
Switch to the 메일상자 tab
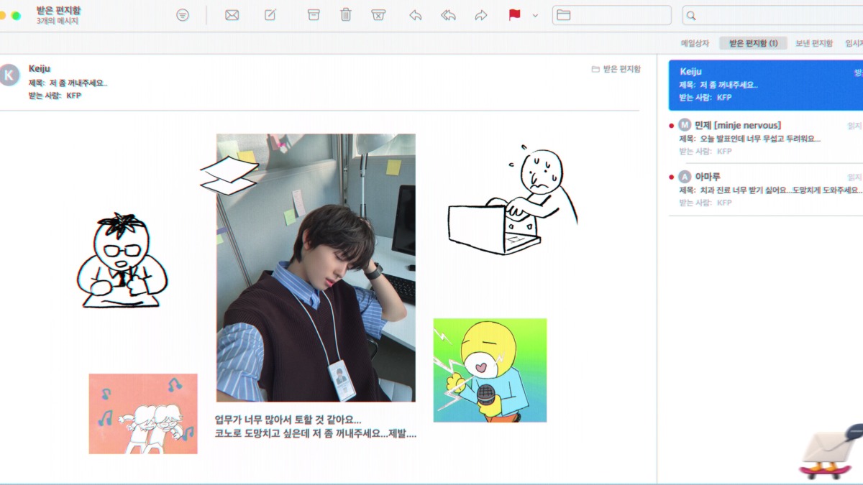(695, 43)
